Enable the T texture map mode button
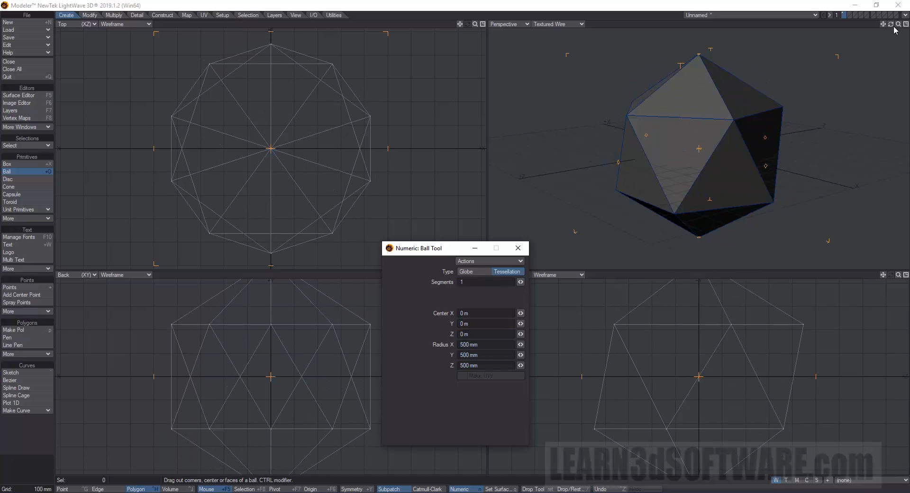Image resolution: width=910 pixels, height=493 pixels. pyautogui.click(x=786, y=480)
